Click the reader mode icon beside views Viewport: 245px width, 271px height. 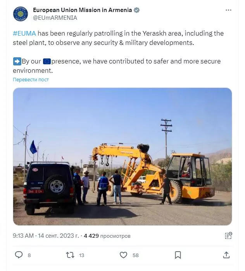228,235
